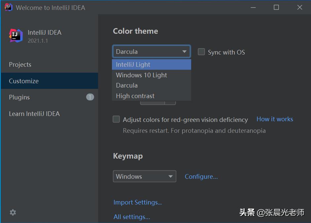Minimize the Welcome to IntelliJ IDEA window

[253, 7]
